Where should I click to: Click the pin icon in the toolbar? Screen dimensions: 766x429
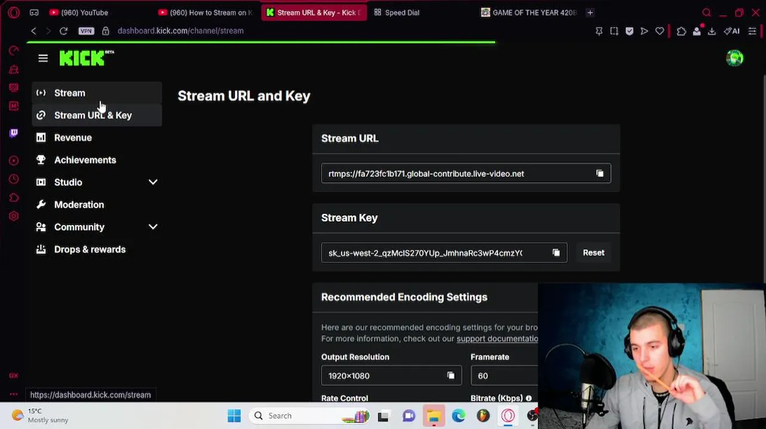(x=599, y=31)
